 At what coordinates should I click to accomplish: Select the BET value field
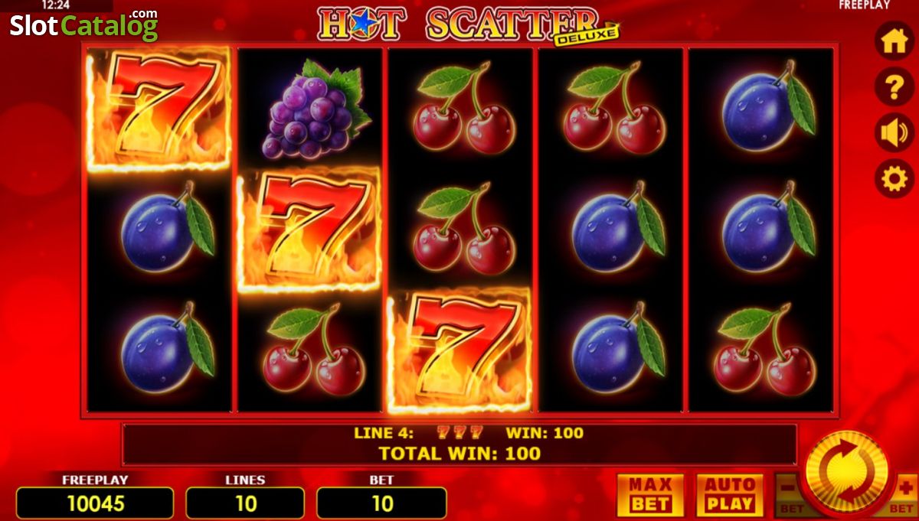(381, 503)
